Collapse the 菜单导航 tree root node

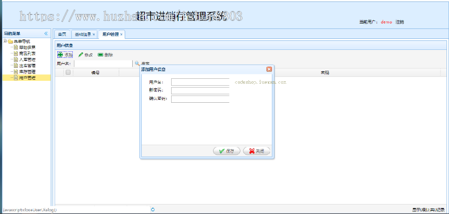pyautogui.click(x=5, y=41)
